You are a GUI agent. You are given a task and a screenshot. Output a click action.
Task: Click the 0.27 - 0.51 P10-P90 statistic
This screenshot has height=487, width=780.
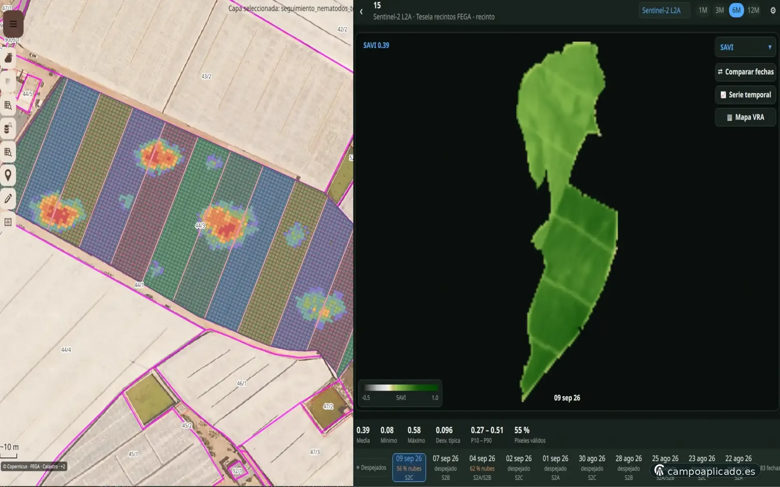pos(487,435)
